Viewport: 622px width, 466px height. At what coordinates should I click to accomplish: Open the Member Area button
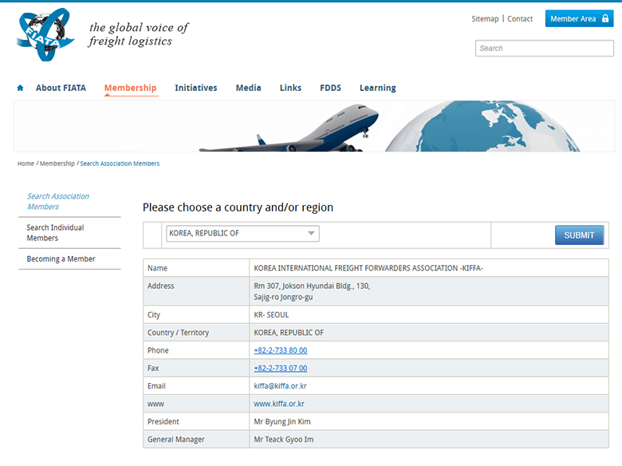tap(579, 18)
